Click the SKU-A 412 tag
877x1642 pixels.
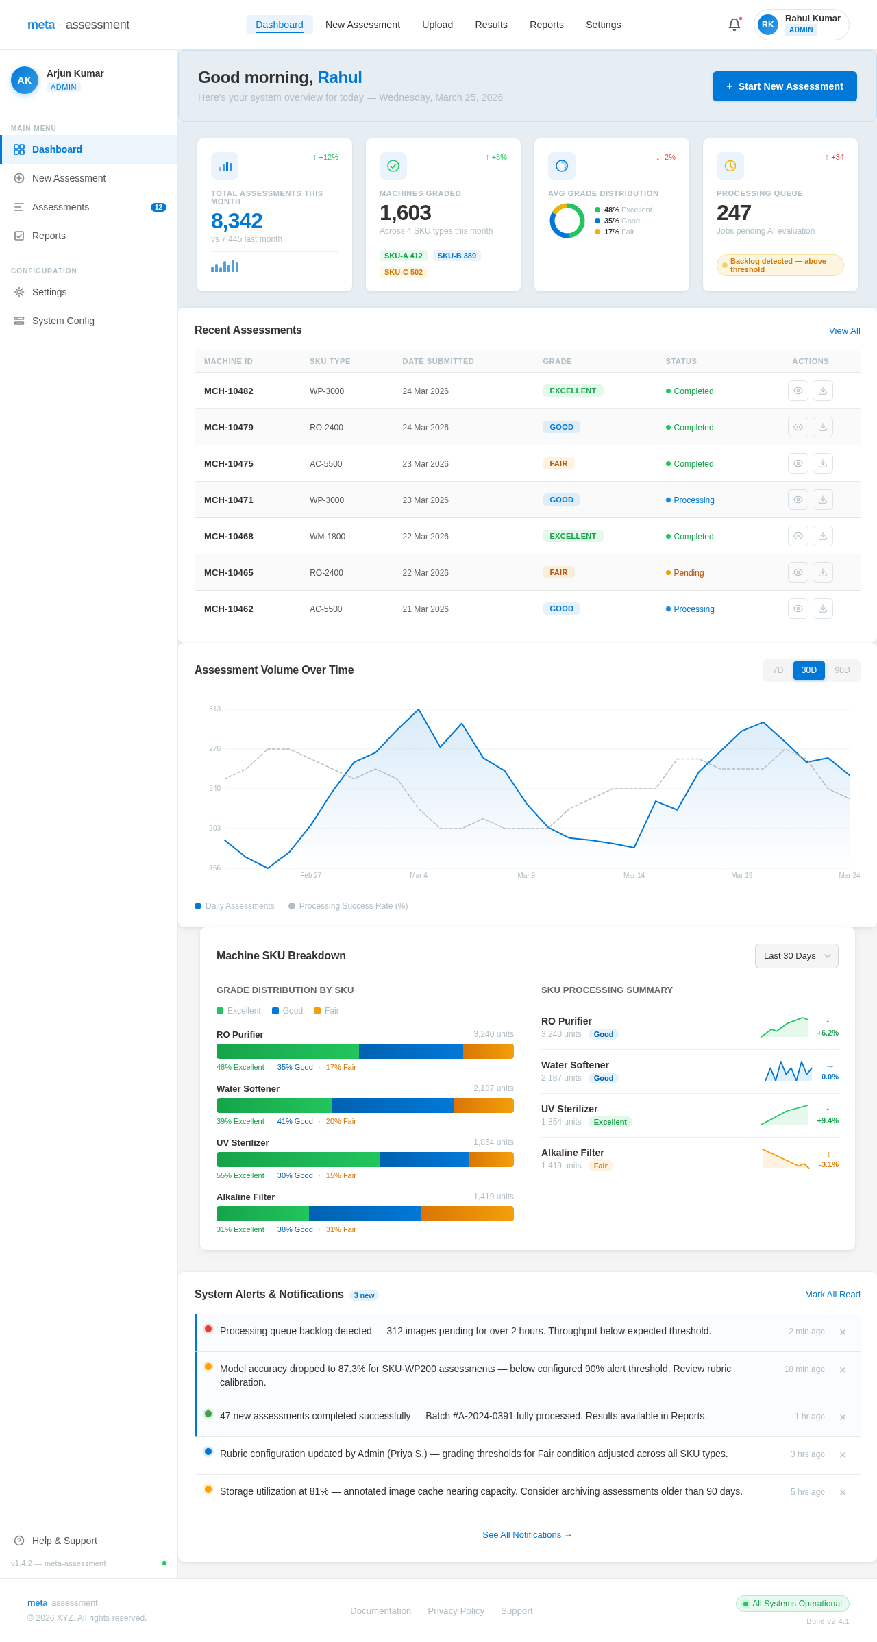pos(404,256)
